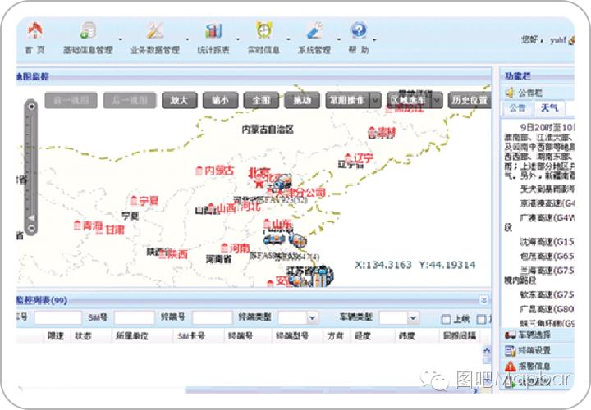This screenshot has height=410, width=591.
Task: Click the 辽宁 branch marker on map
Action: click(349, 157)
